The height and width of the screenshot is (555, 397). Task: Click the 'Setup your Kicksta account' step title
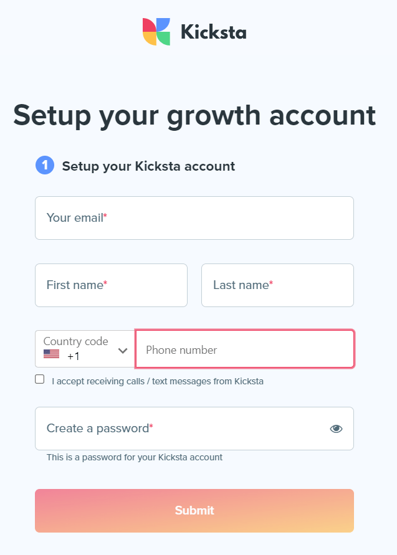(148, 166)
